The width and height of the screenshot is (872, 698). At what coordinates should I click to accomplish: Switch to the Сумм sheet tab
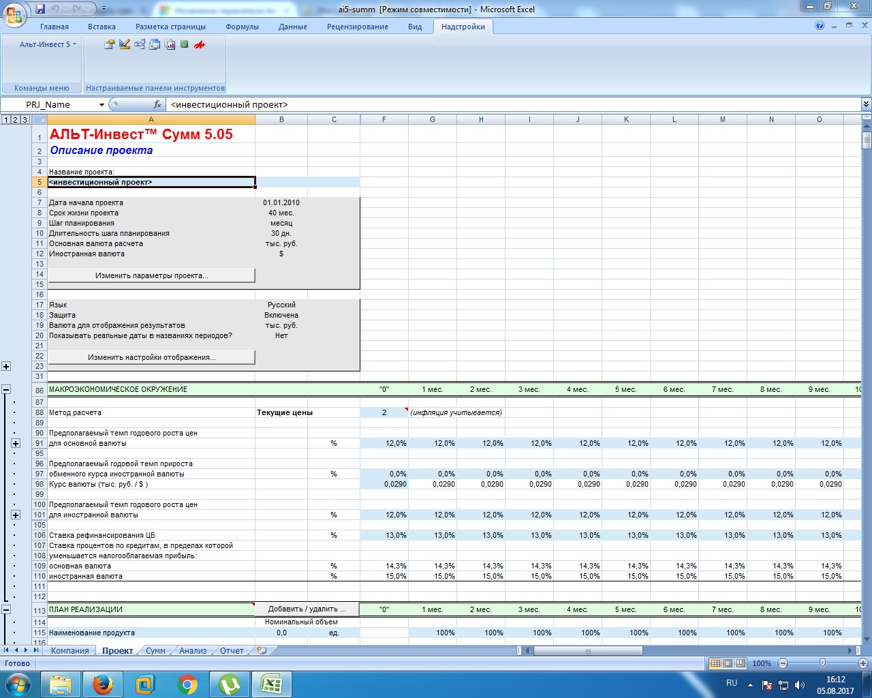click(155, 650)
